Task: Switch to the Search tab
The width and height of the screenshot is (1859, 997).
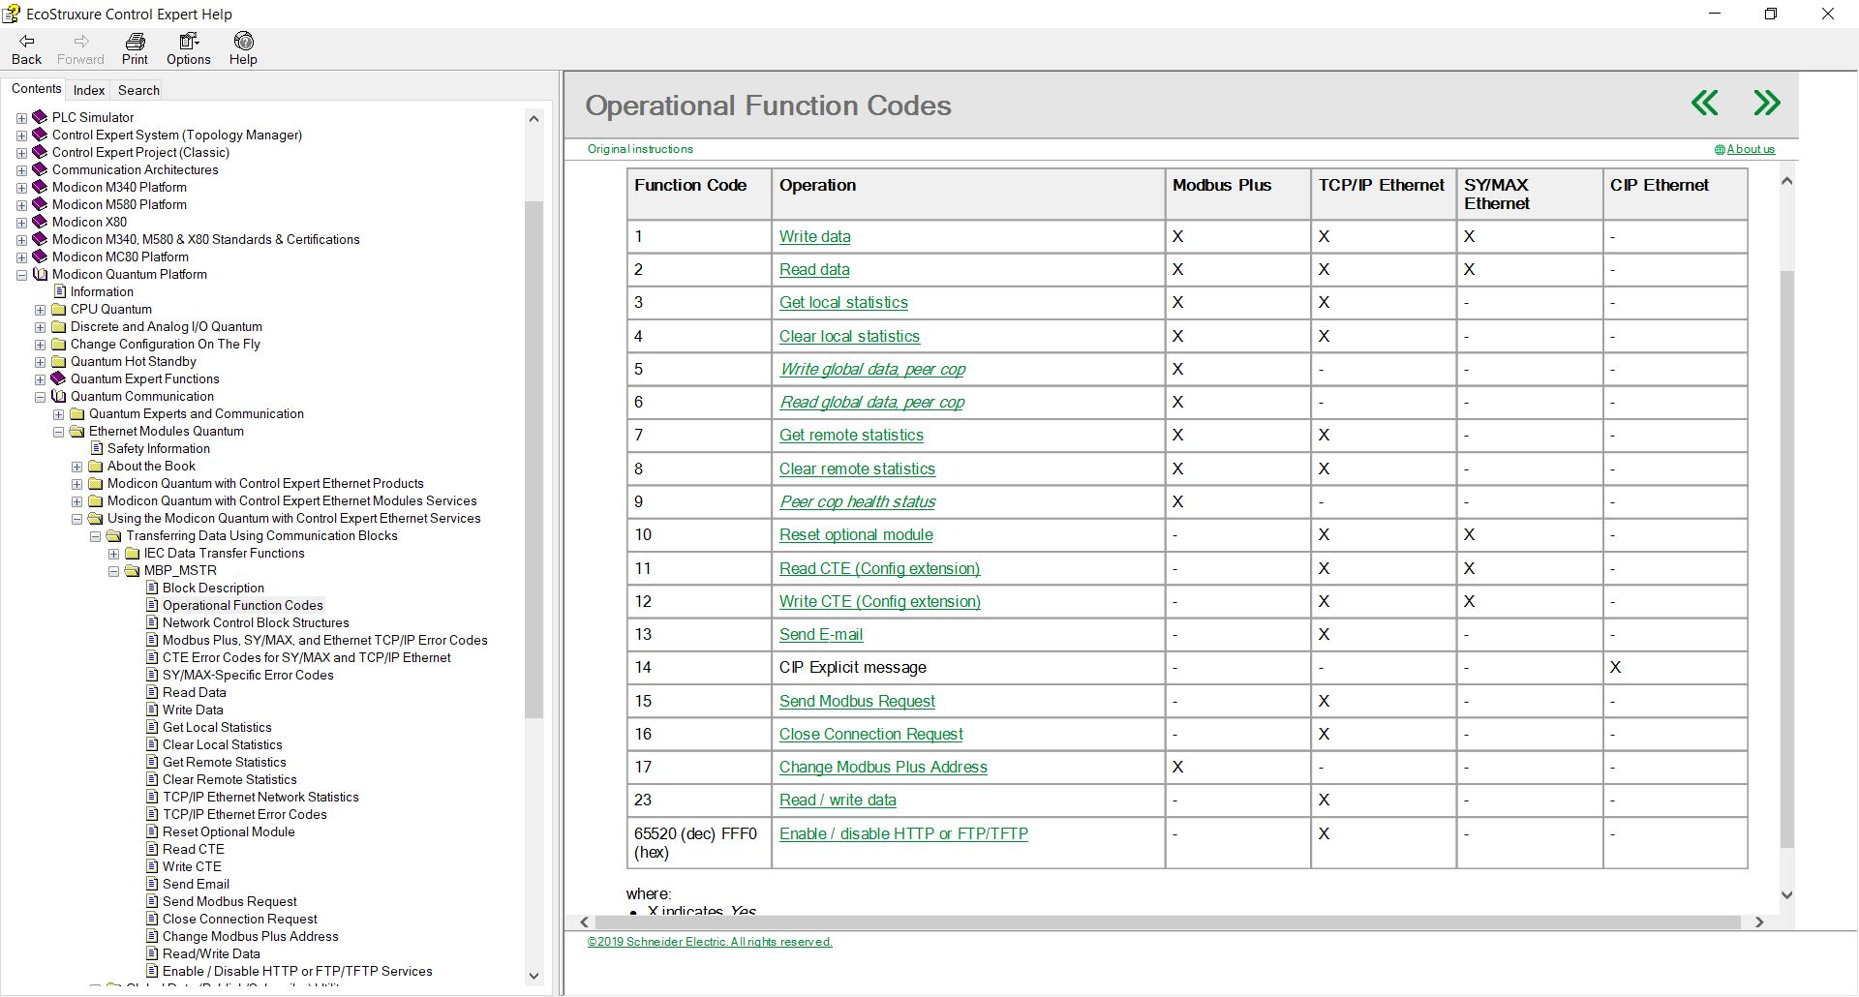Action: point(138,90)
